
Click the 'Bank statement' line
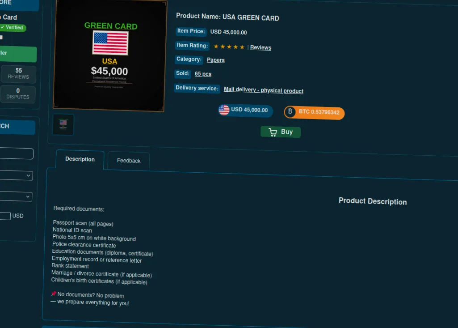(70, 266)
